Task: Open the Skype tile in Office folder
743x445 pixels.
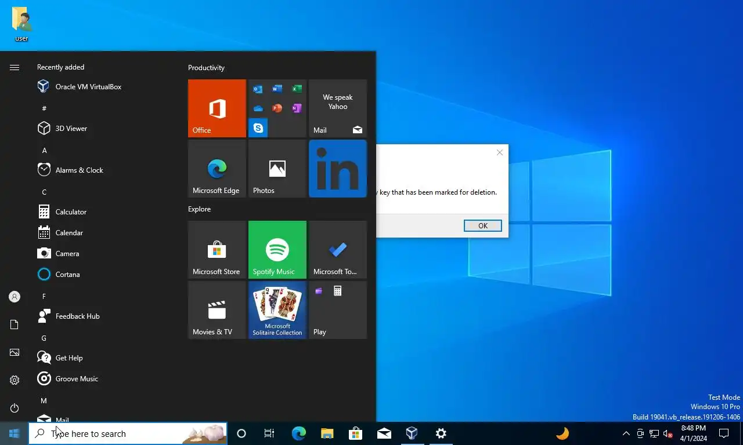Action: [258, 127]
